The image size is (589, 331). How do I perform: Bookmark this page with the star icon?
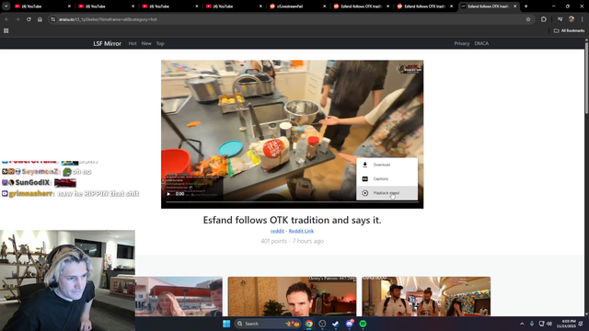pyautogui.click(x=528, y=19)
